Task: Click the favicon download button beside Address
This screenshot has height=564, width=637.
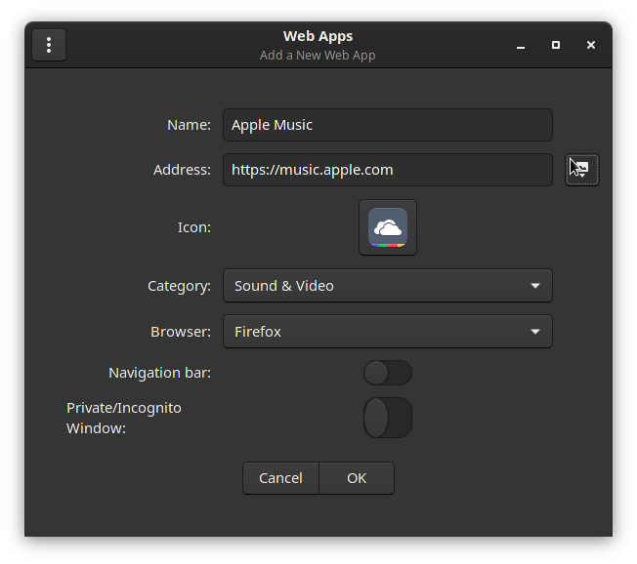Action: click(581, 170)
